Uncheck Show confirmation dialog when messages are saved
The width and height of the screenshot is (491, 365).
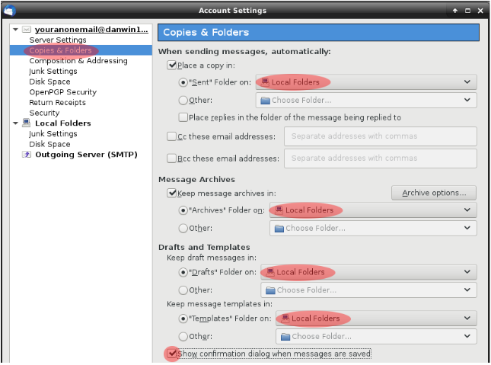coord(172,354)
